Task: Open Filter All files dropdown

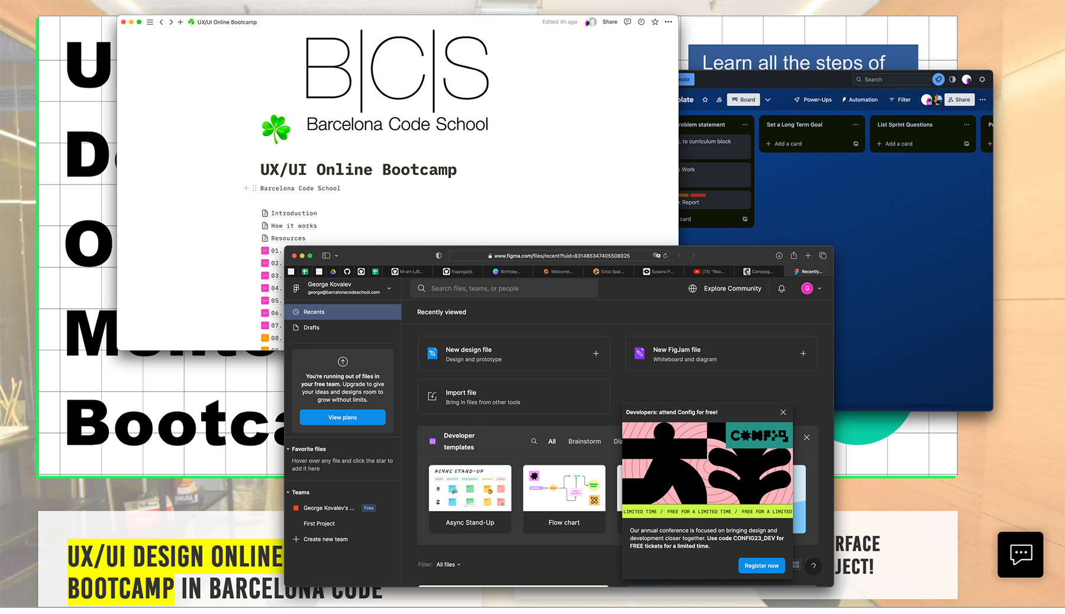Action: point(448,565)
